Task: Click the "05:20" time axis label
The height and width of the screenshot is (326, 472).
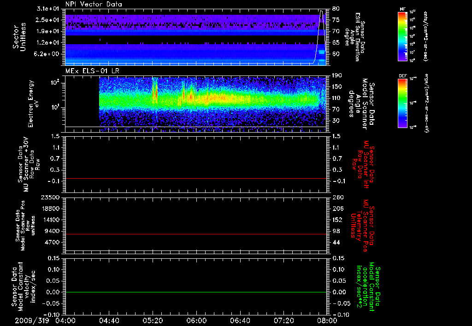Action: [153, 320]
